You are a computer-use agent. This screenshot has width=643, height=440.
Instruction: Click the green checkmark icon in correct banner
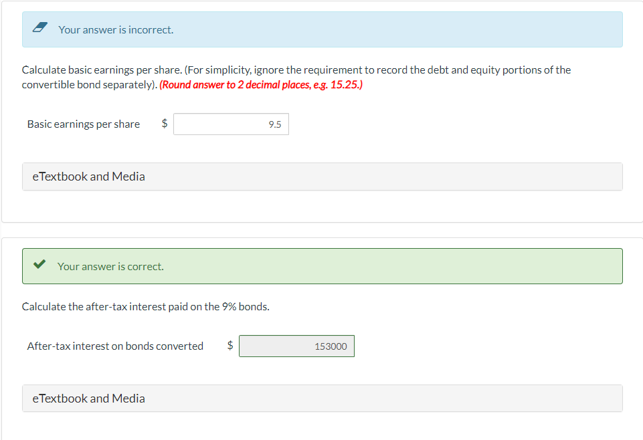[x=39, y=264]
